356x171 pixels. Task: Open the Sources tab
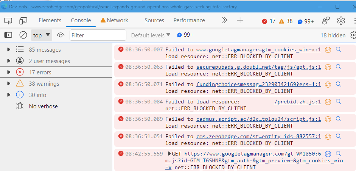tap(154, 20)
